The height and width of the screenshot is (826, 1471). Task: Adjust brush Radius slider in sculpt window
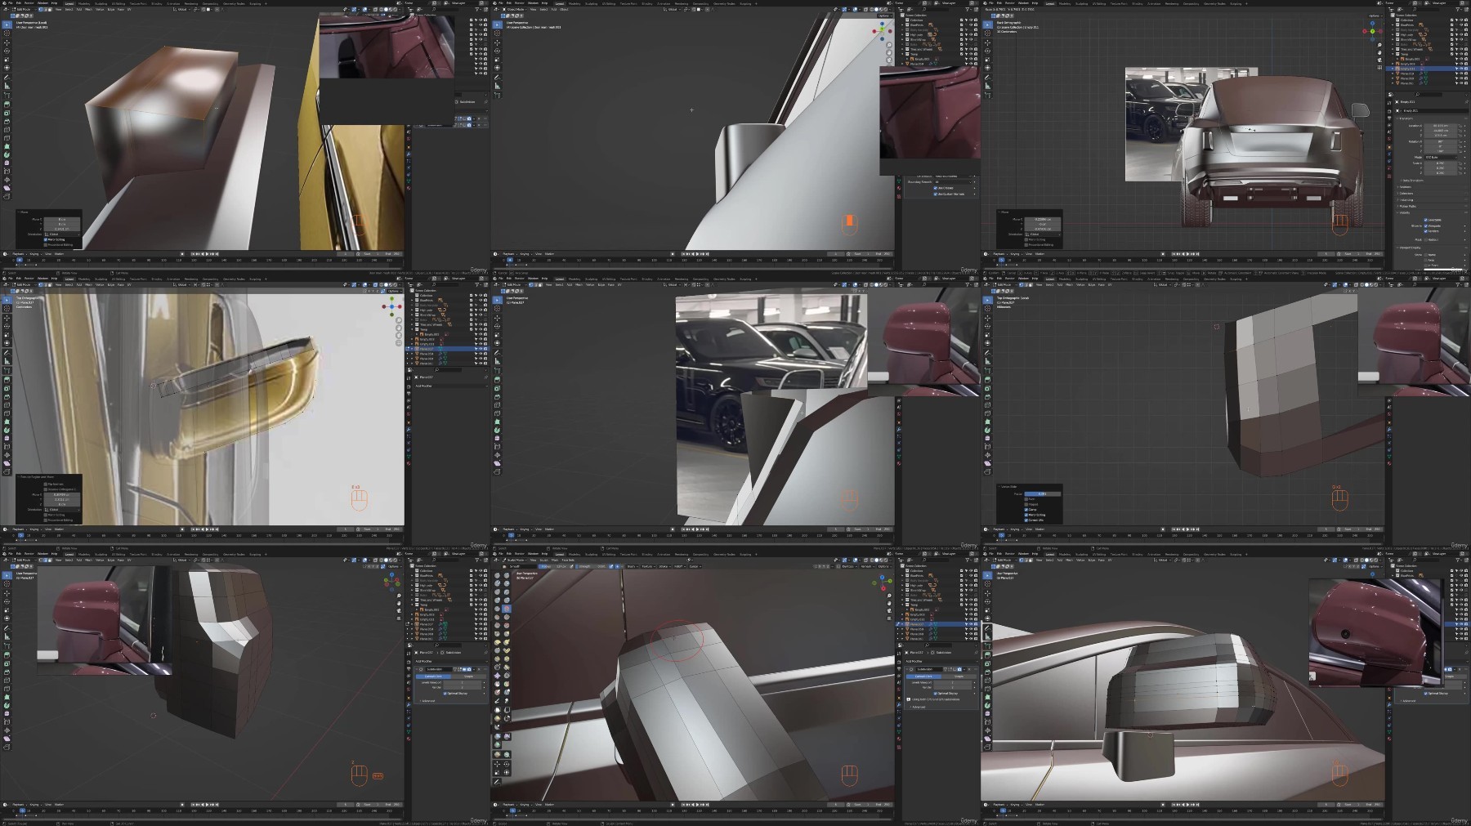(x=554, y=566)
